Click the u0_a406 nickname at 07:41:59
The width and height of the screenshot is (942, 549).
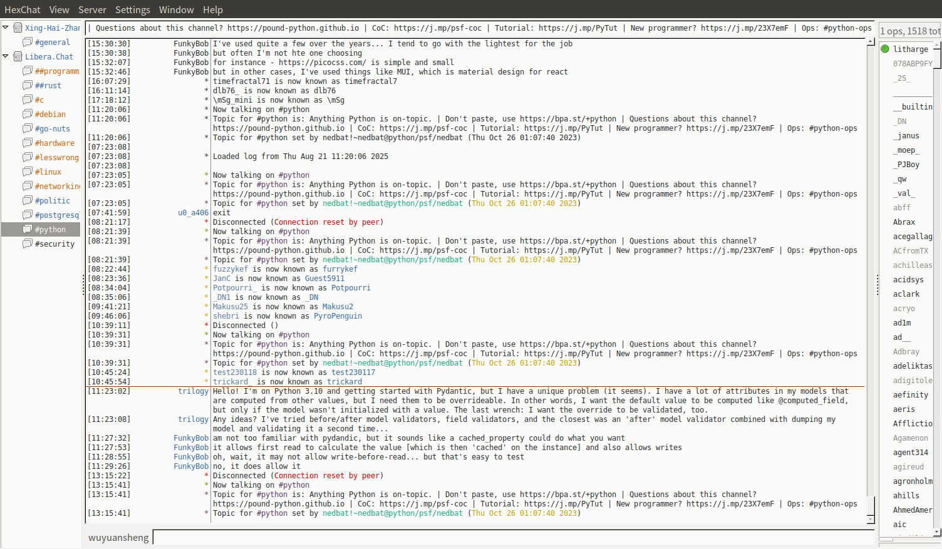[x=193, y=212]
